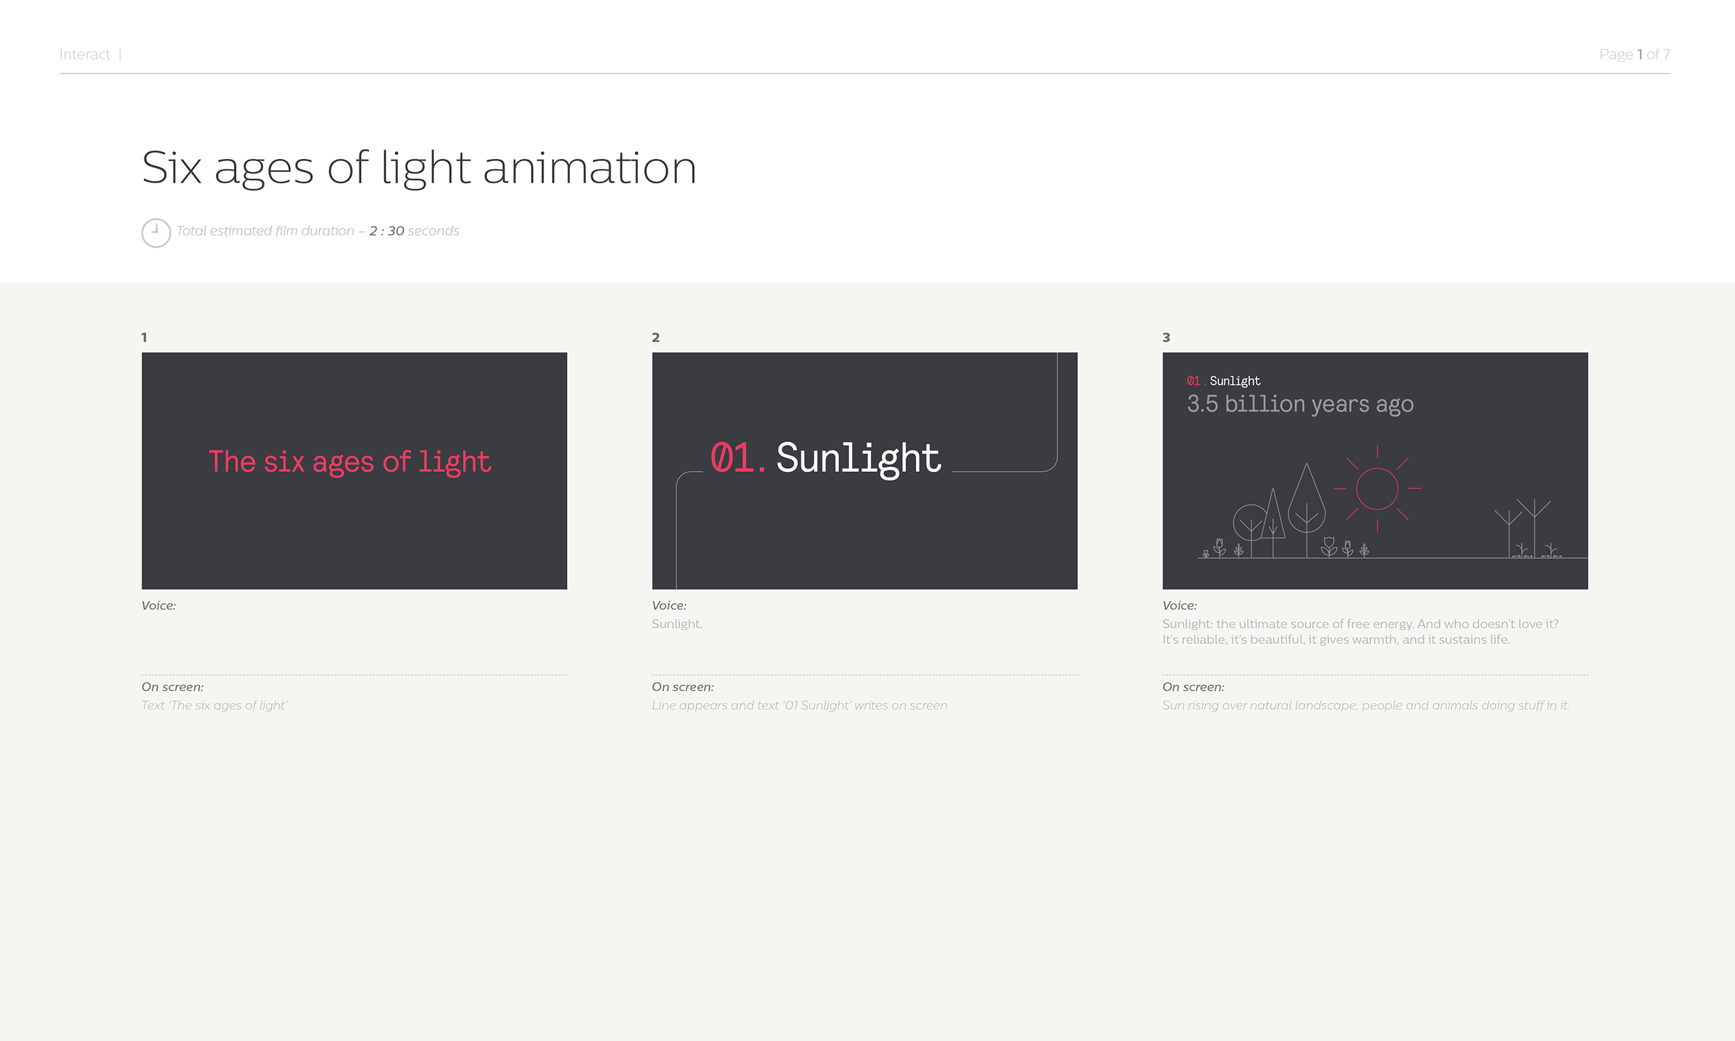1735x1041 pixels.
Task: Click the '2 : 30' duration text
Action: point(387,231)
